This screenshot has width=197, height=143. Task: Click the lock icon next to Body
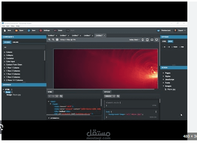12,92
